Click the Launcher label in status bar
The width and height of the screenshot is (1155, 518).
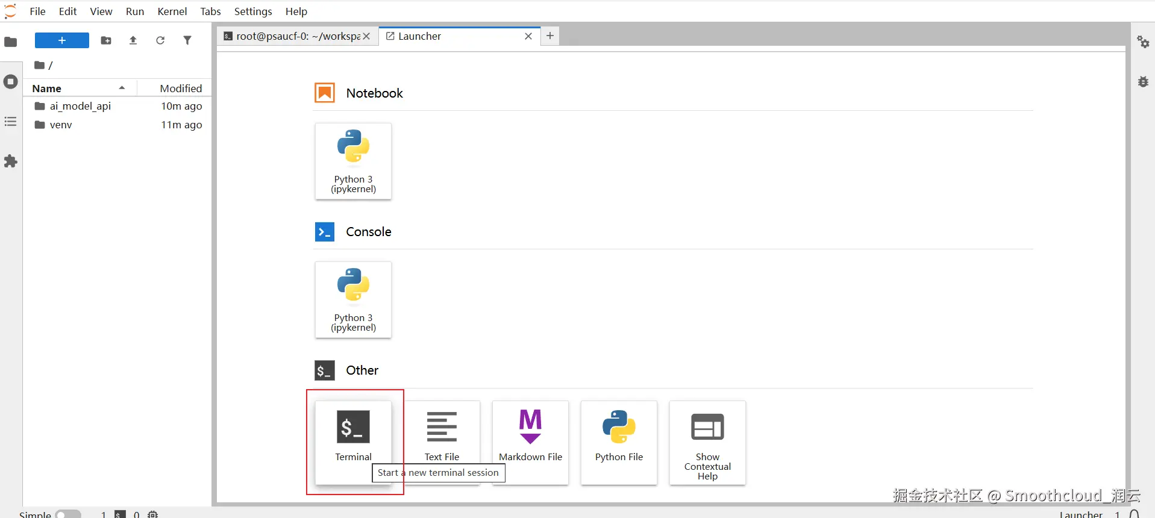tap(1081, 514)
